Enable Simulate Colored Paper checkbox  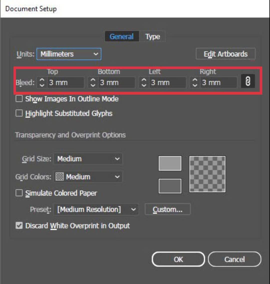coord(19,193)
